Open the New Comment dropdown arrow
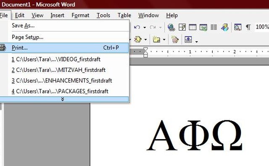The image size is (269, 166). click(164, 40)
